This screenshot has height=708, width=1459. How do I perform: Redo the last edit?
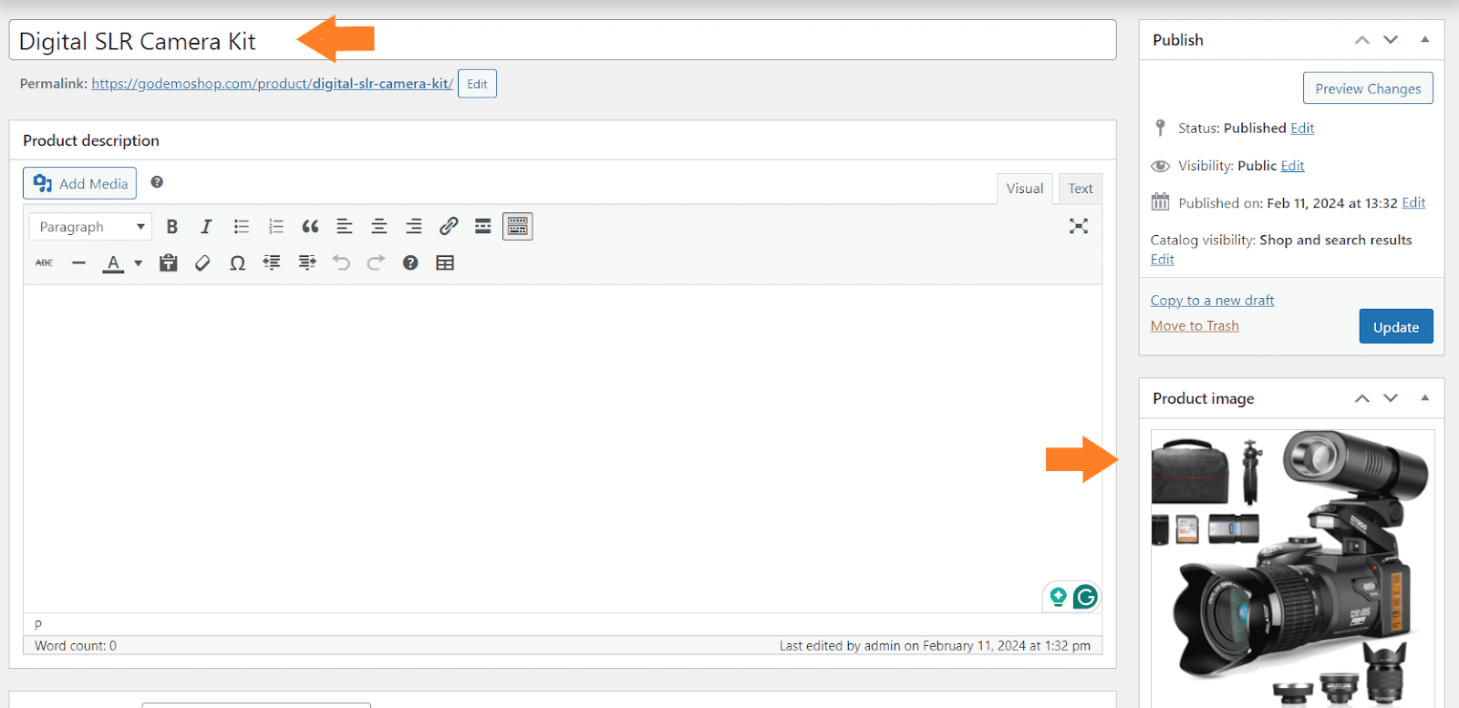point(376,262)
